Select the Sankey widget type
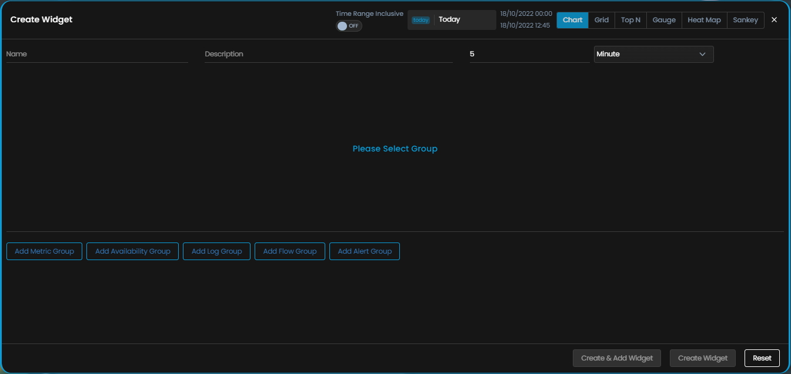 tap(745, 20)
